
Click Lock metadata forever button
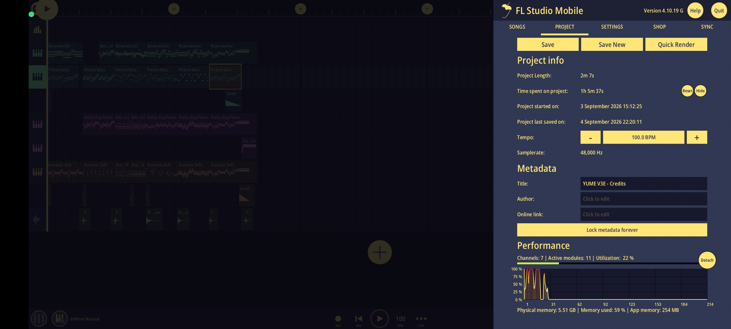click(612, 230)
